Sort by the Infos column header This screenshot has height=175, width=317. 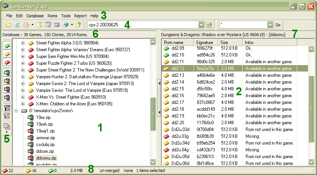pyautogui.click(x=270, y=43)
